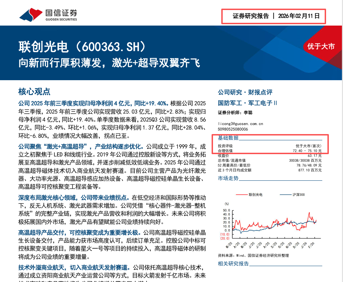
Task: Click the '投资评级' row label
Action: click(x=225, y=146)
